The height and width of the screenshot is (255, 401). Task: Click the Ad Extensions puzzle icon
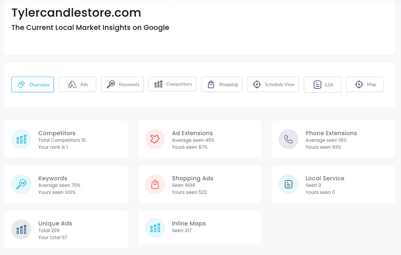pyautogui.click(x=155, y=139)
